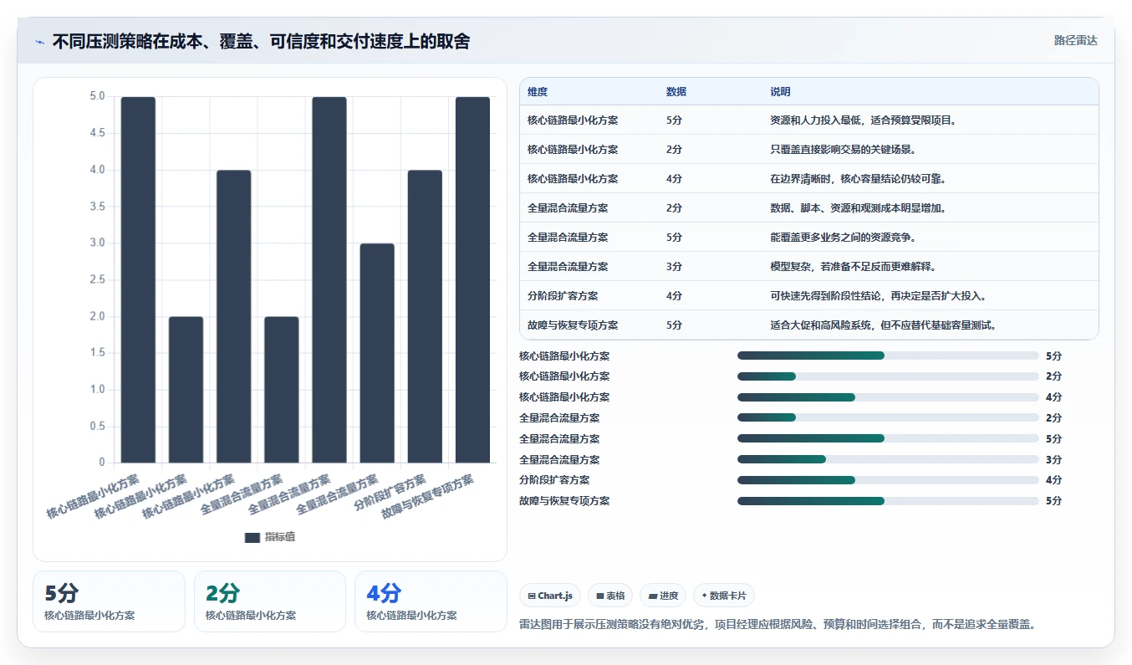Click the 全量混合流量方案 chart bar at value 3
The width and height of the screenshot is (1132, 665).
coord(377,353)
